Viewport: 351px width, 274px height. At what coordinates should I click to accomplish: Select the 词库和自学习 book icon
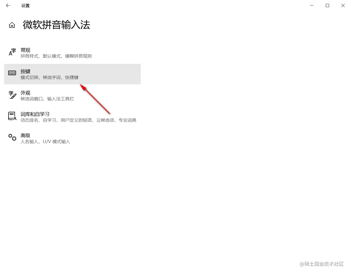(x=12, y=116)
